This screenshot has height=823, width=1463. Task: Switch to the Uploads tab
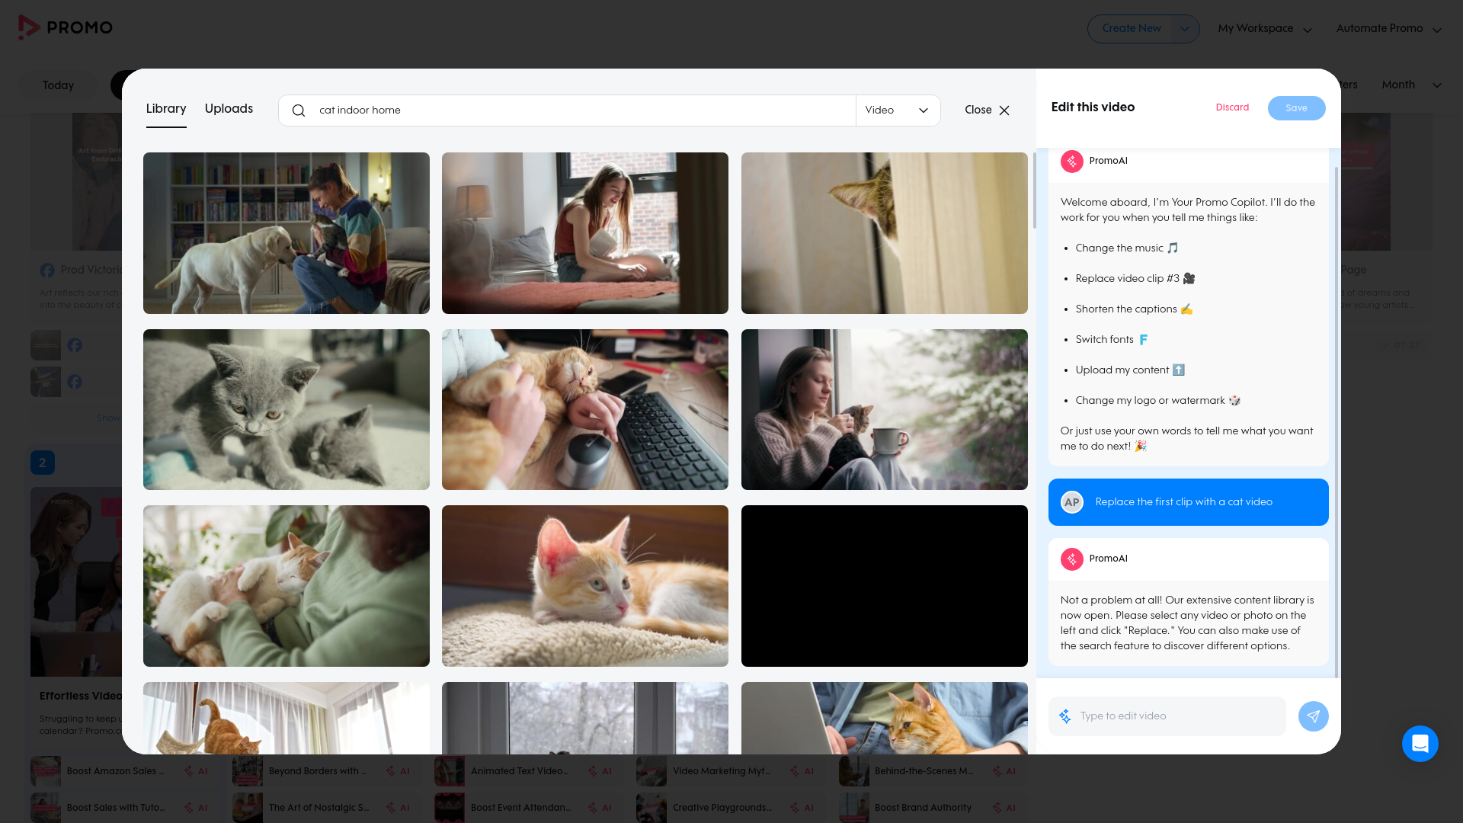coord(229,109)
